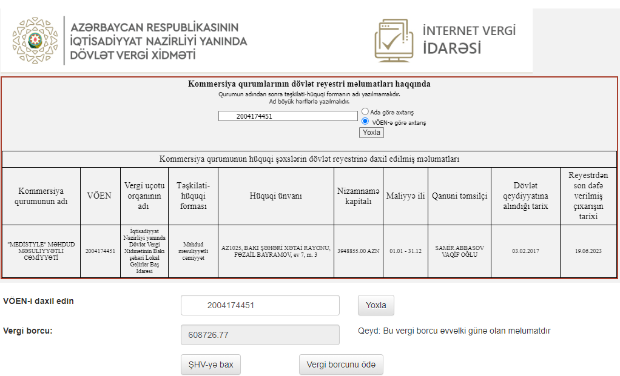Select the 'MEDİSTYLE' company name cell
Screen dimensions: 620x376
click(x=40, y=251)
